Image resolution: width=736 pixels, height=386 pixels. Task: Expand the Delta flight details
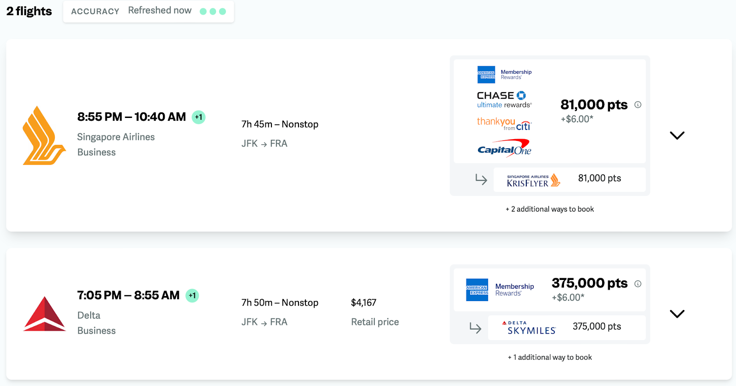[677, 314]
